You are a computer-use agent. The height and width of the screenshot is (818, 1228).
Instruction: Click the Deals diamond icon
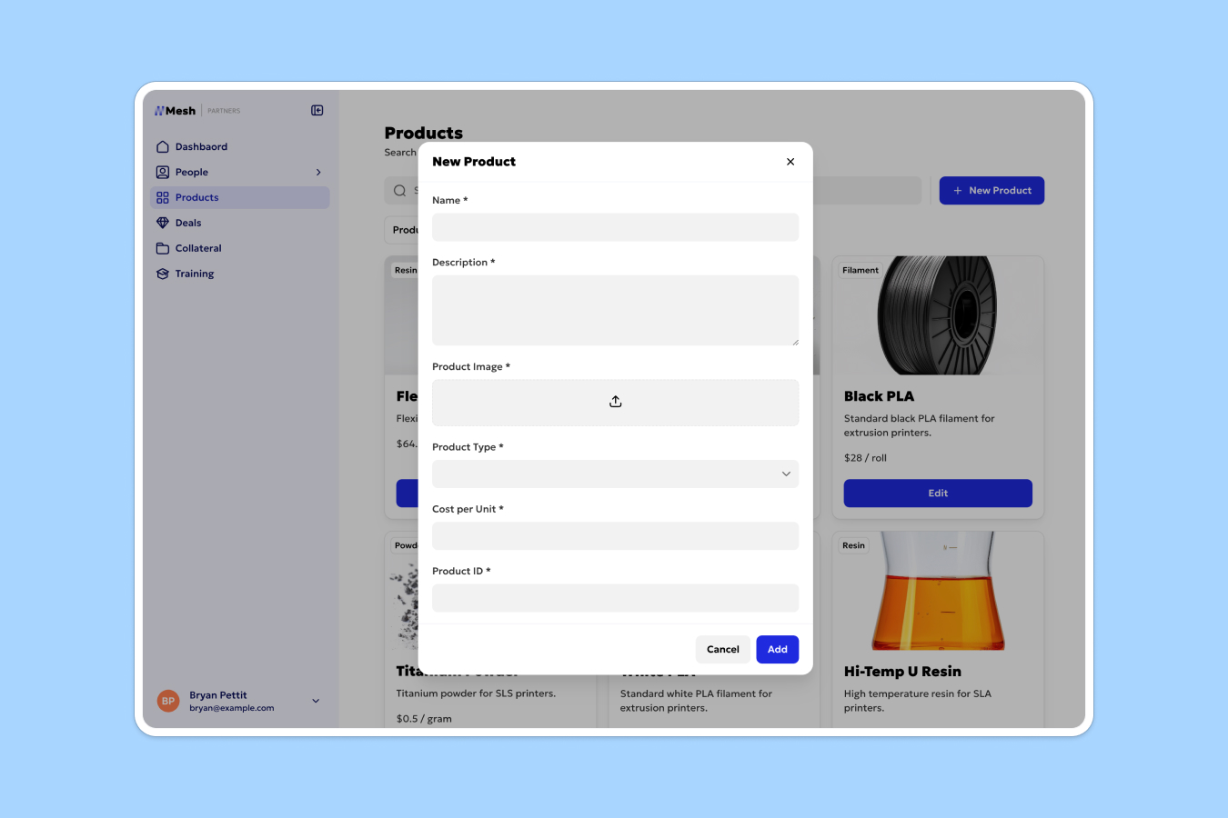163,223
